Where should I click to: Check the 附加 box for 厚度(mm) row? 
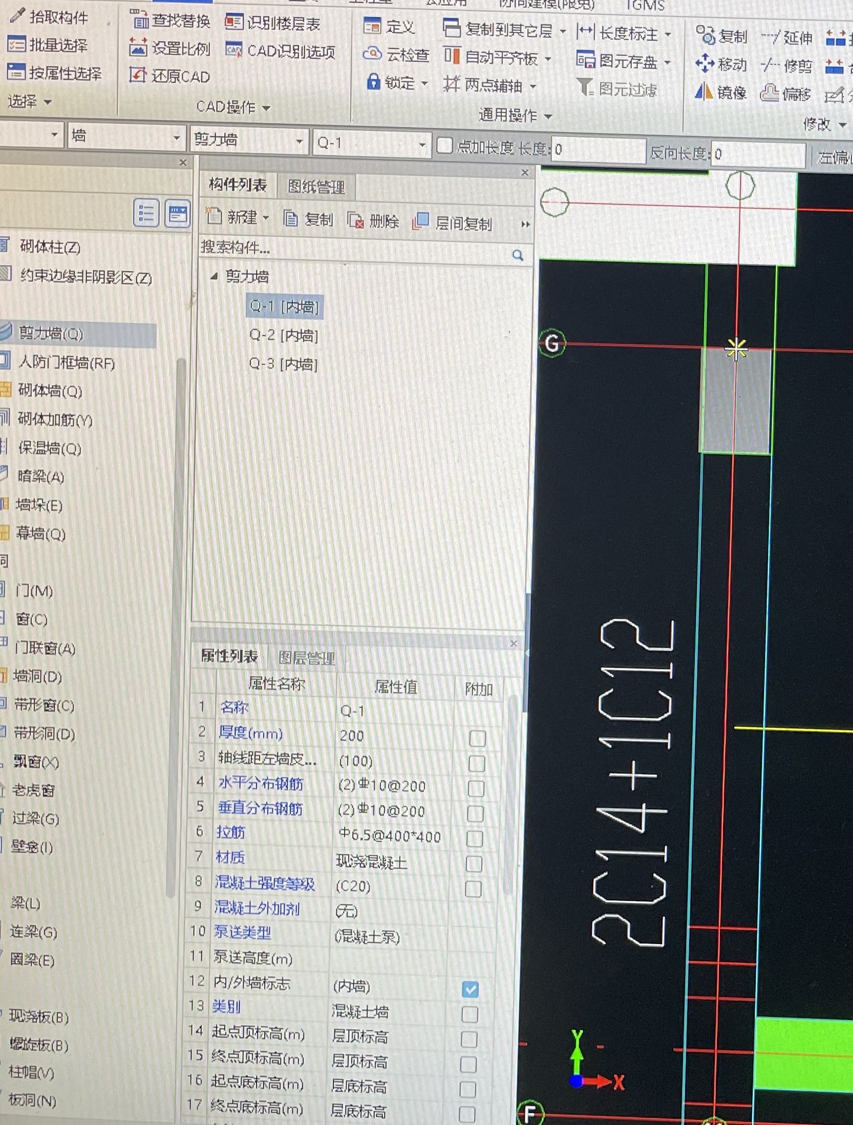(x=477, y=738)
